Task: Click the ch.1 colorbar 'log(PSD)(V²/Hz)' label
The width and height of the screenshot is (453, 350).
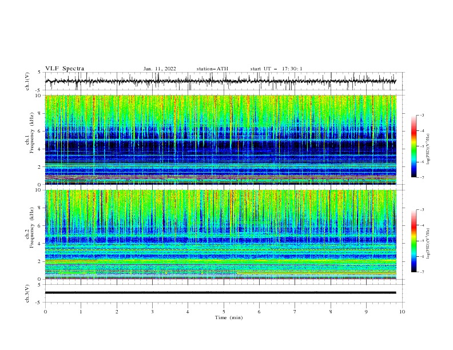Action: pos(428,149)
